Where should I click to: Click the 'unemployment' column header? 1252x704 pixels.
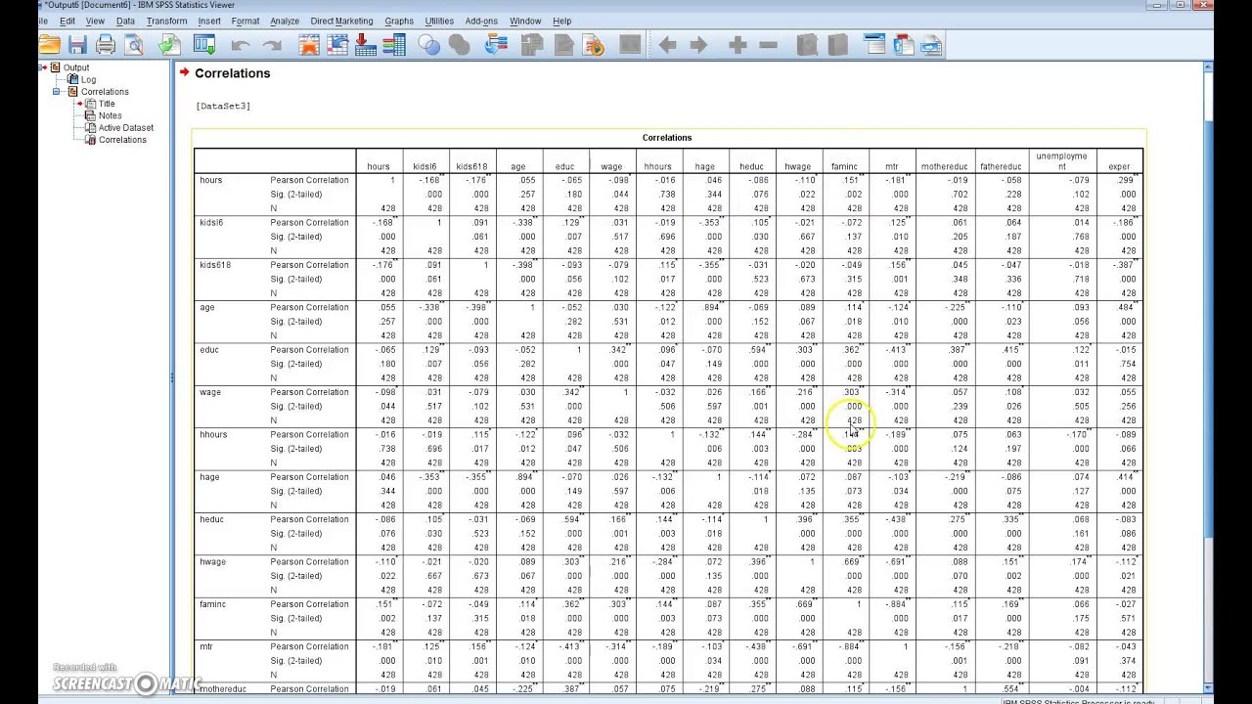pyautogui.click(x=1060, y=161)
